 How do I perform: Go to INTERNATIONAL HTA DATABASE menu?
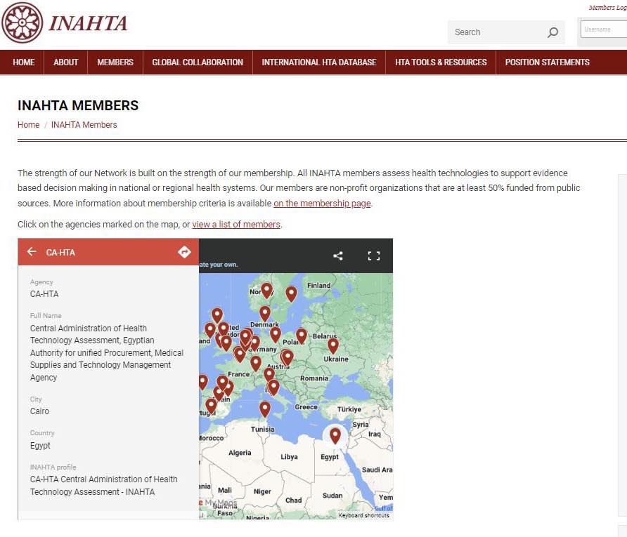(319, 62)
